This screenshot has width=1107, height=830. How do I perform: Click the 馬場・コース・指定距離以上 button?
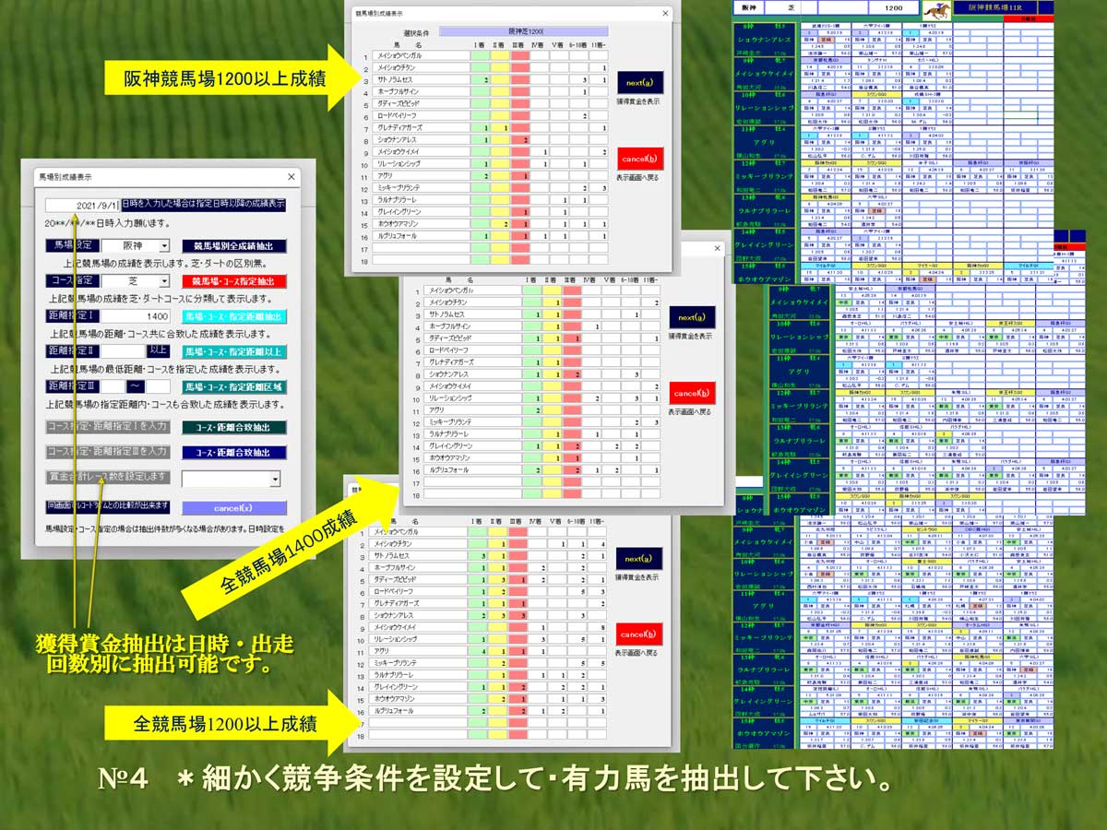coord(233,351)
